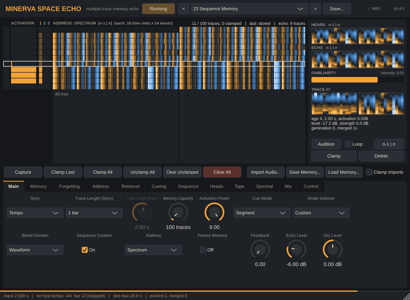Viewport: 410px width, 300px height.
Task: Toggle the n-1 | n view button
Action: (389, 144)
